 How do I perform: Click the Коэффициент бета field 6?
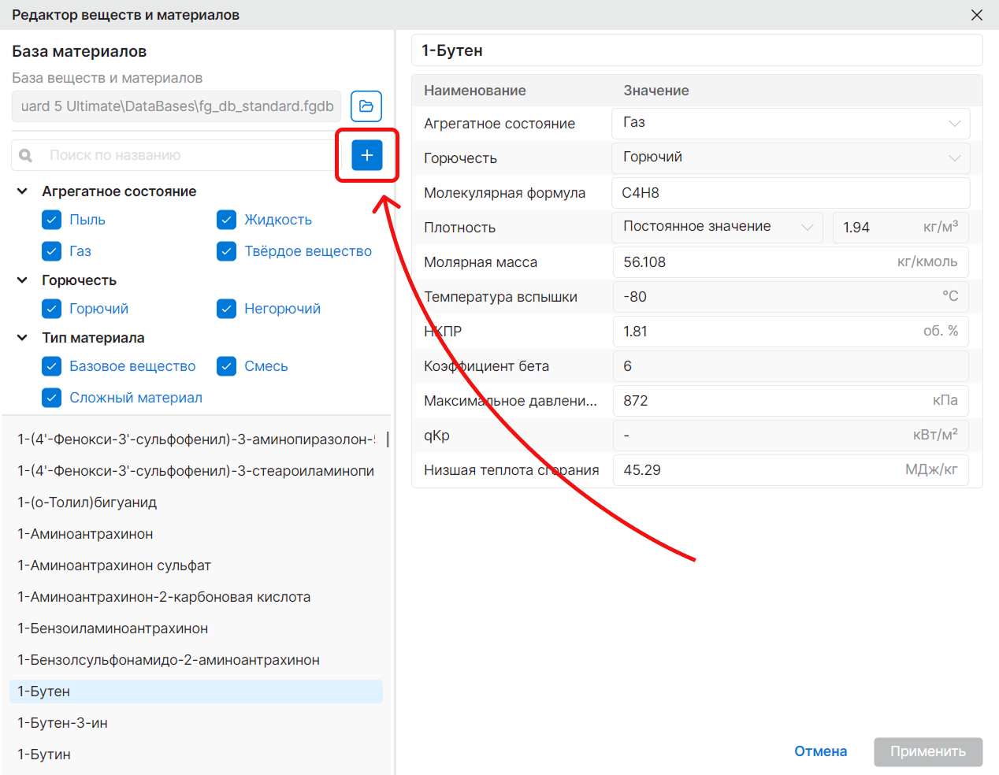791,366
